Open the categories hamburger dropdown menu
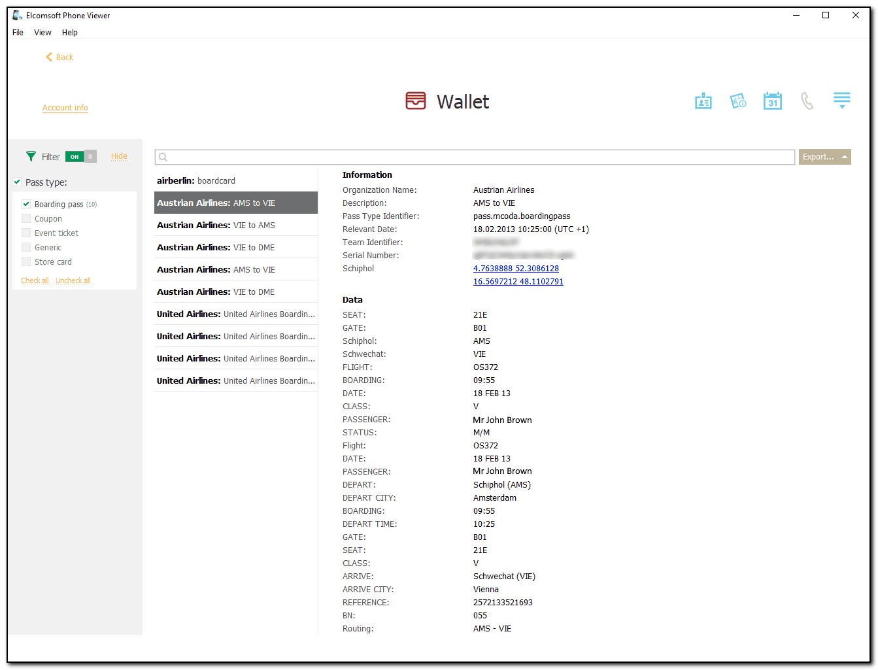 841,101
